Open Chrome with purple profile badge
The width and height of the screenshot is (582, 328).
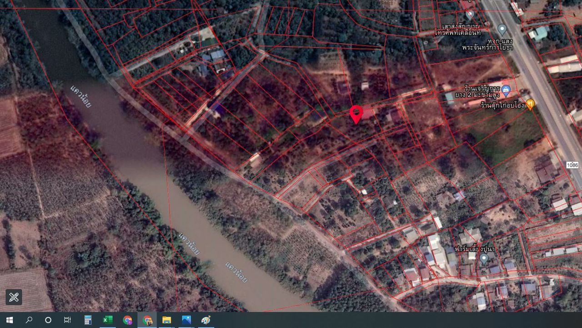[128, 320]
